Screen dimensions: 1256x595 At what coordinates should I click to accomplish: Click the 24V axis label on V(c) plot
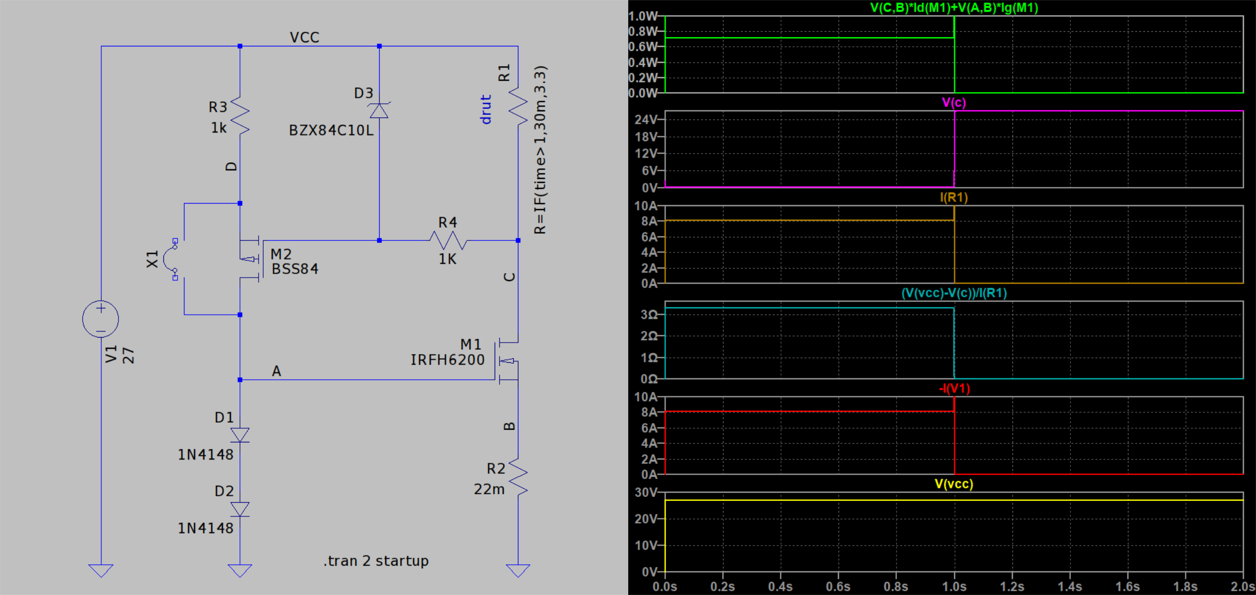pos(646,119)
